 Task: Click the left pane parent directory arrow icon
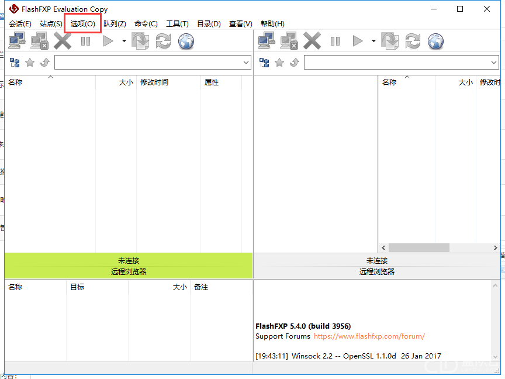[45, 62]
